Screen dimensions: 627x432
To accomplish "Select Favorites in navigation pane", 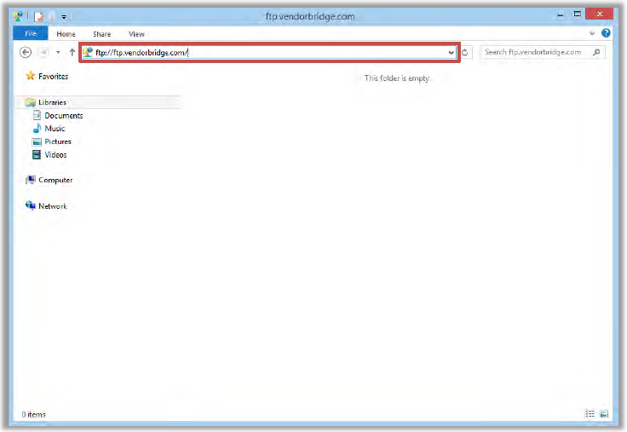I will click(x=53, y=77).
